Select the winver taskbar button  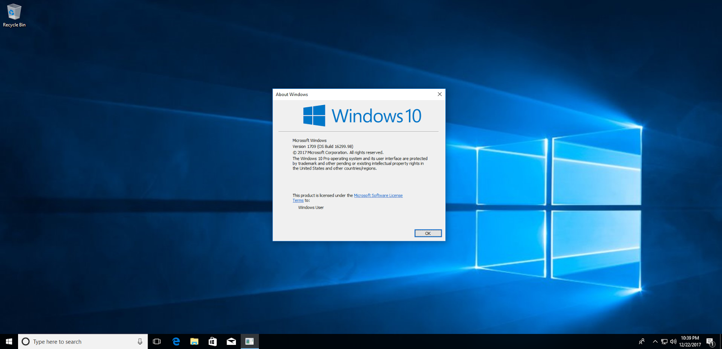point(250,341)
